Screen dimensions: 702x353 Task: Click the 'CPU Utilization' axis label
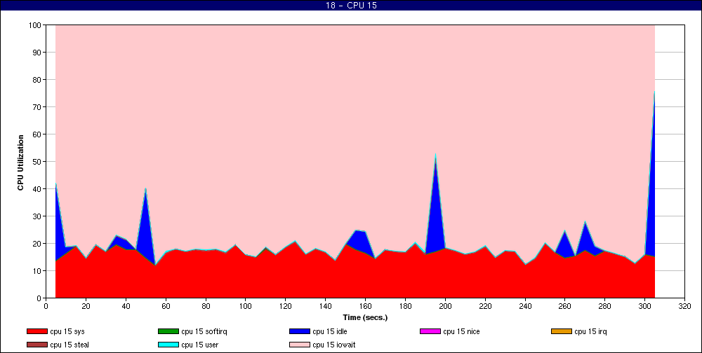[x=20, y=162]
